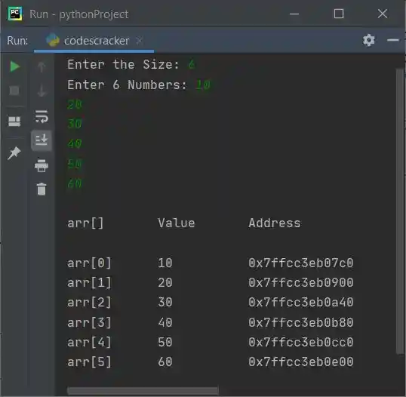406x397 pixels.
Task: Open Run panel settings gear
Action: [369, 40]
